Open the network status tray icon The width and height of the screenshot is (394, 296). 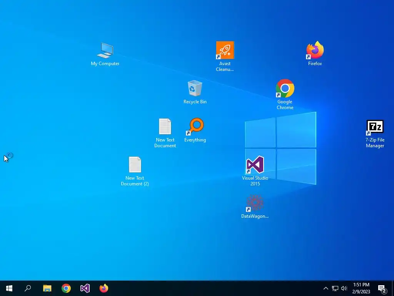pyautogui.click(x=335, y=288)
